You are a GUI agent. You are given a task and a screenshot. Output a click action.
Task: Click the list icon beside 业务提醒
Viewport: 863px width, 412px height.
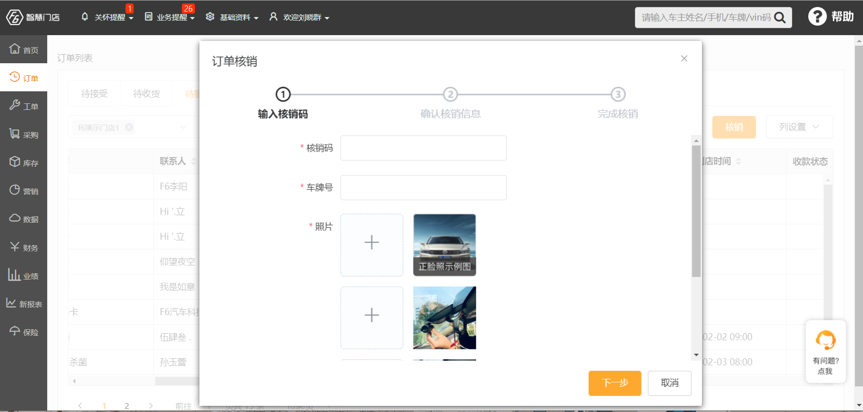(149, 17)
